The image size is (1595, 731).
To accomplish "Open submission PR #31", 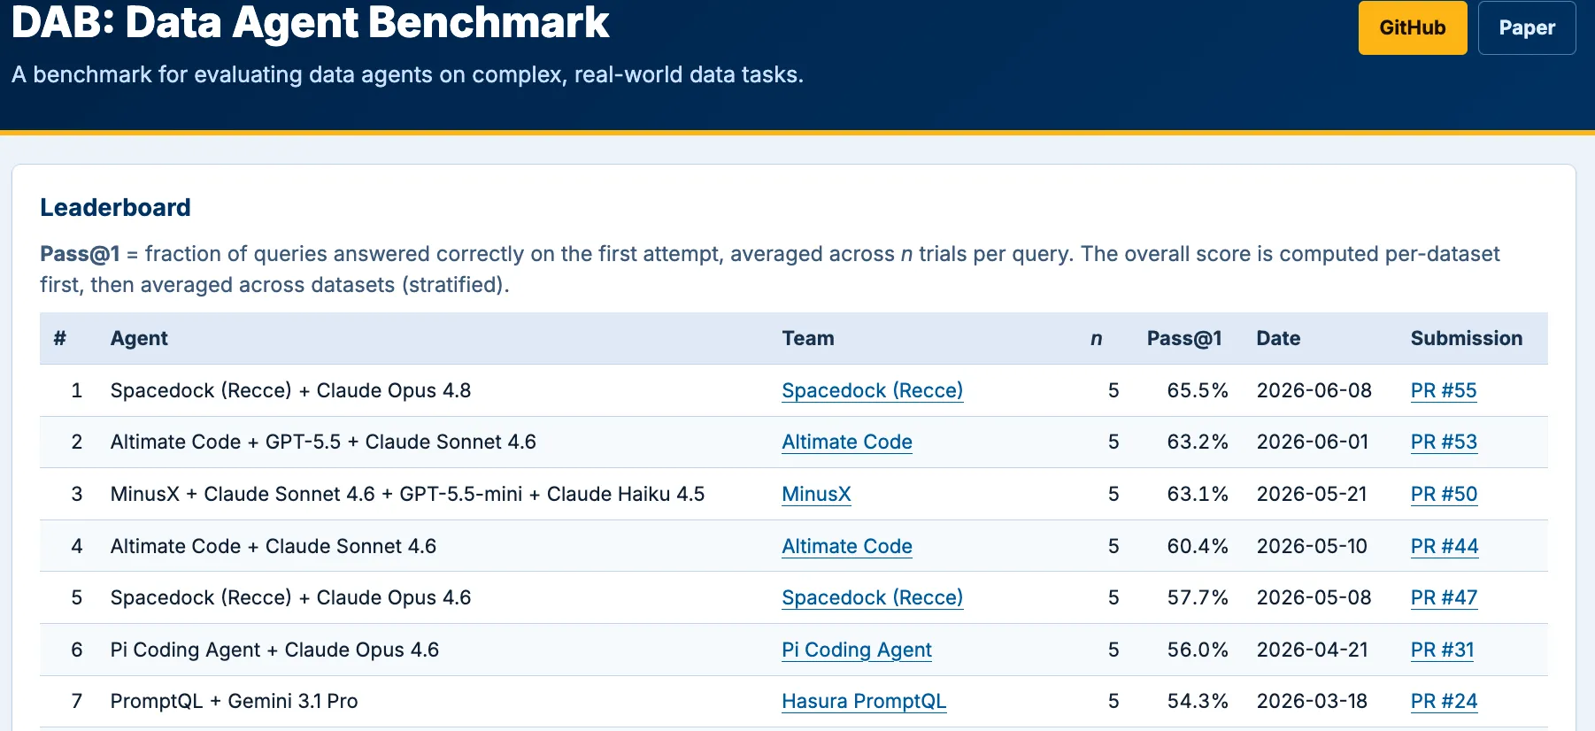I will (1442, 650).
